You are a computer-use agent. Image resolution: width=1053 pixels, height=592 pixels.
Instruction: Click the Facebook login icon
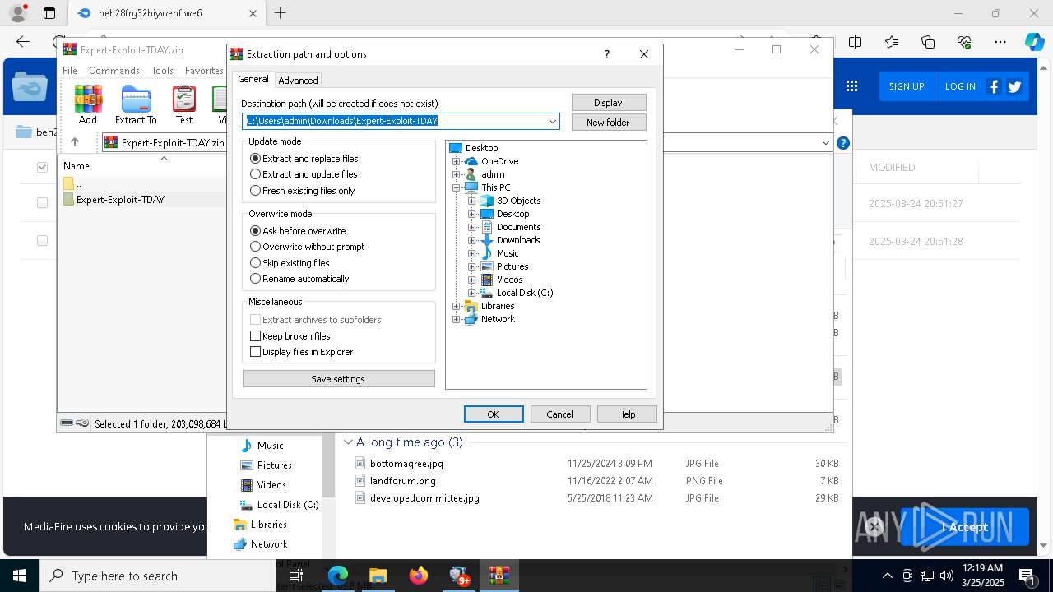coord(994,86)
